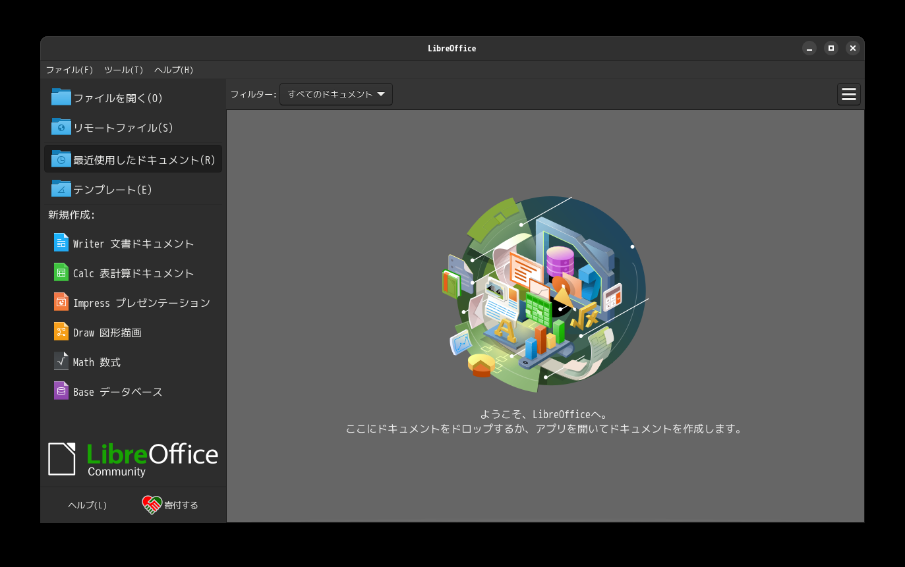Image resolution: width=905 pixels, height=567 pixels.
Task: Click the Writer document icon
Action: pyautogui.click(x=61, y=243)
